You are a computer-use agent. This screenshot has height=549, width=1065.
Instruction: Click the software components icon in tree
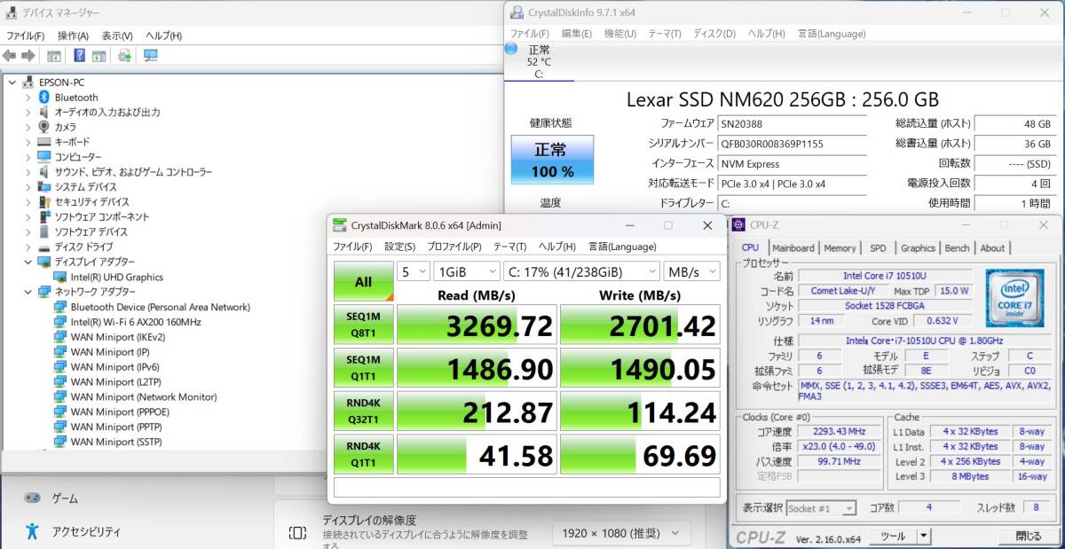click(x=43, y=216)
